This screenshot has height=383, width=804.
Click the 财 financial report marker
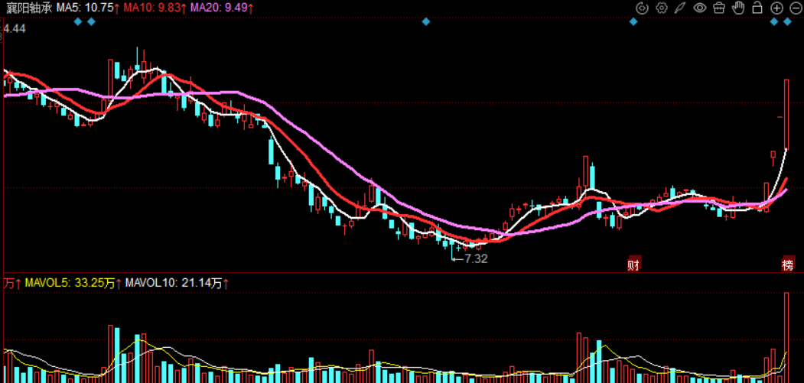pos(634,265)
